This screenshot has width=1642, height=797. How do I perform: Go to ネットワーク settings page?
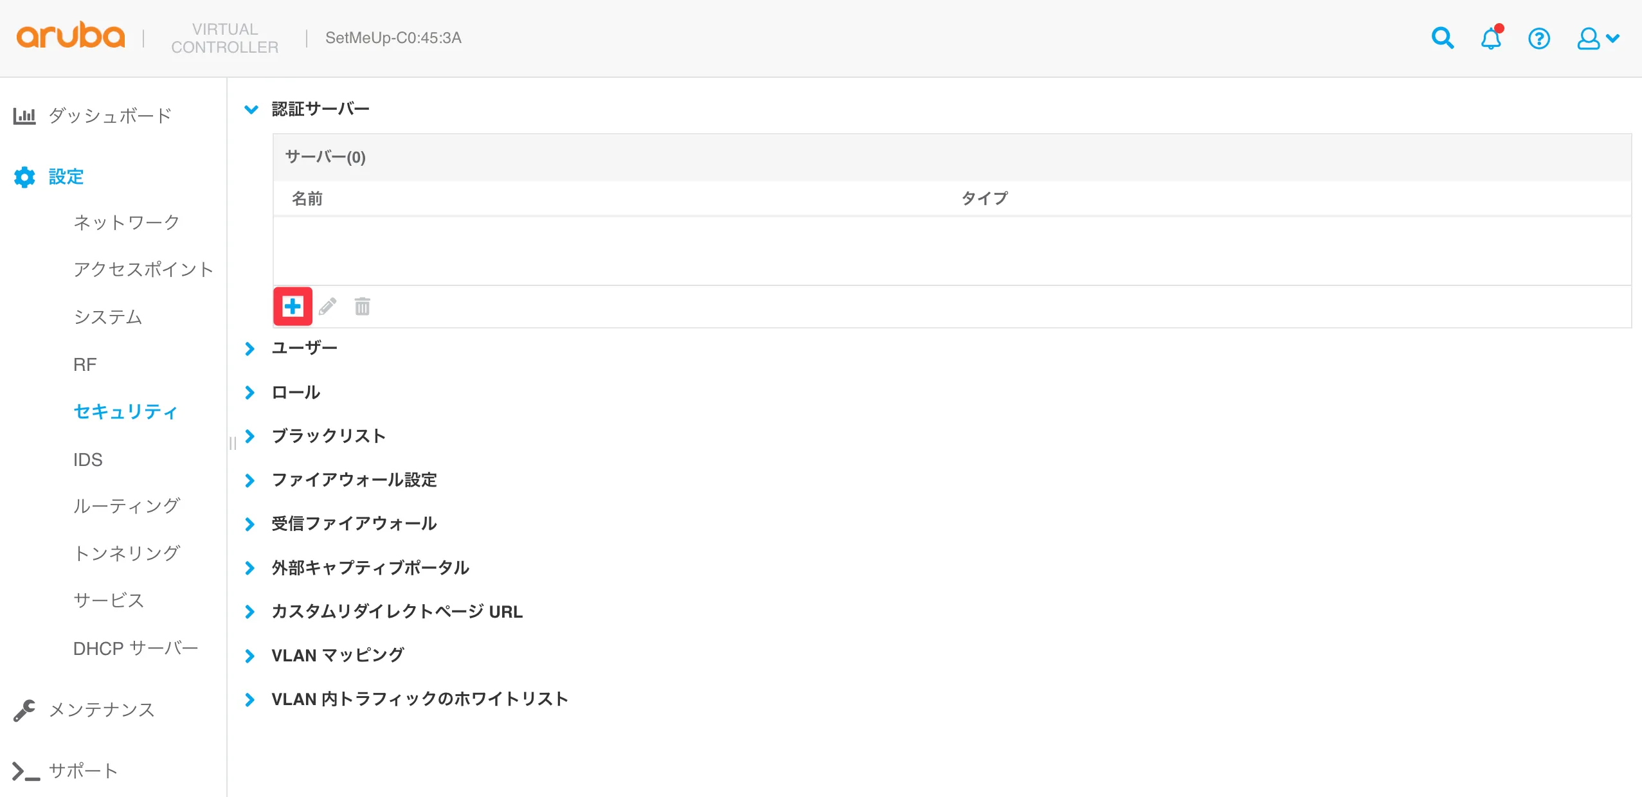pyautogui.click(x=126, y=222)
